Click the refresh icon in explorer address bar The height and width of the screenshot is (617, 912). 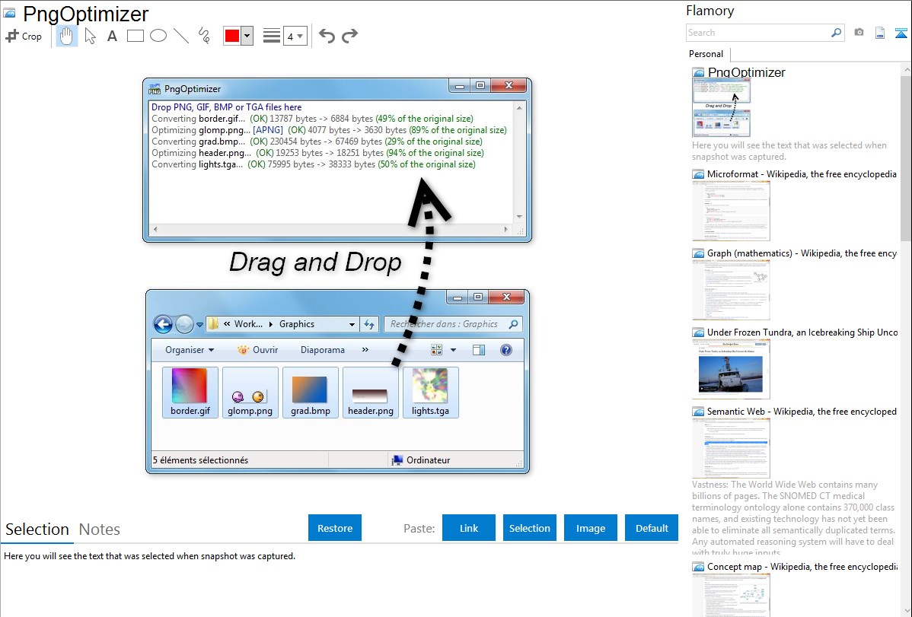(x=369, y=325)
